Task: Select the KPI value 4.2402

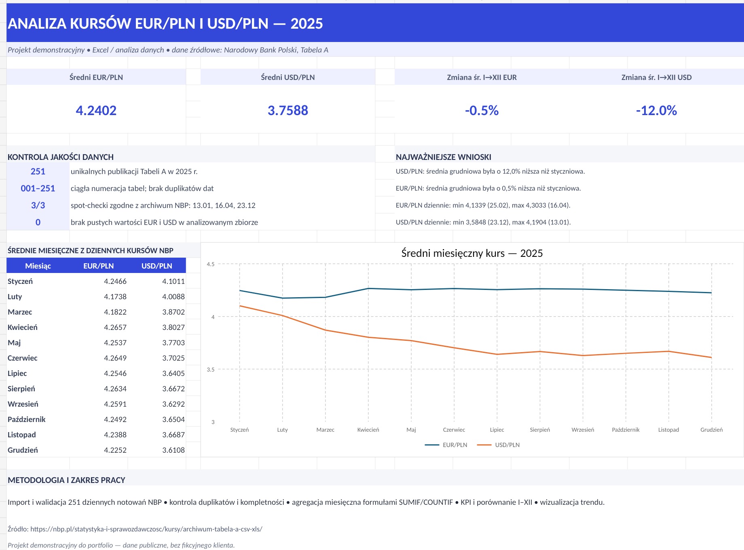Action: (x=96, y=110)
